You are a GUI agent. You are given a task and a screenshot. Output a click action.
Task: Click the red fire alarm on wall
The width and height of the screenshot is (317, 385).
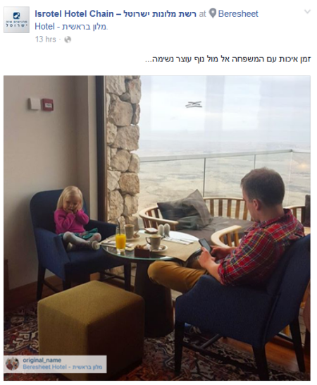(x=47, y=104)
